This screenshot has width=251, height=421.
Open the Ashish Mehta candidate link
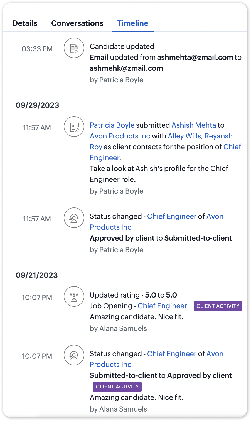[x=194, y=125]
